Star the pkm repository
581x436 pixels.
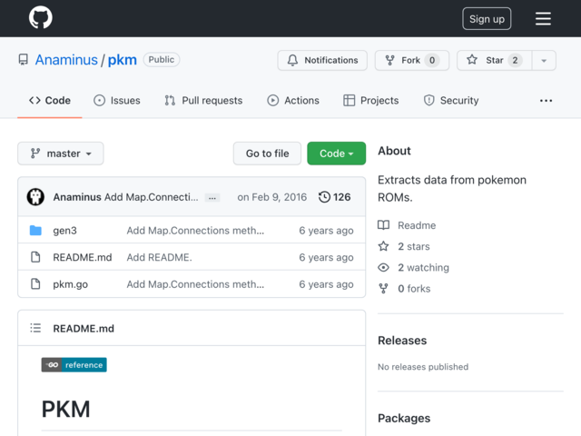[x=495, y=60]
